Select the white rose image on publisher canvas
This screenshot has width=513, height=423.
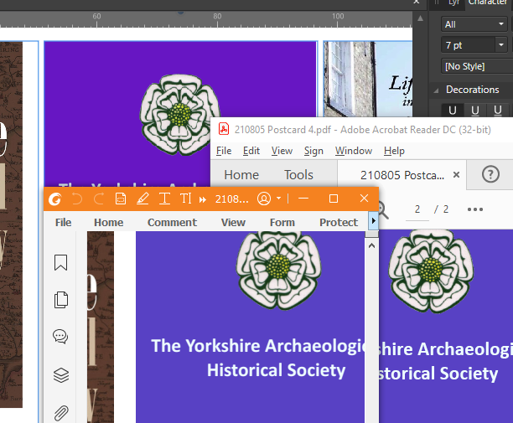click(180, 115)
